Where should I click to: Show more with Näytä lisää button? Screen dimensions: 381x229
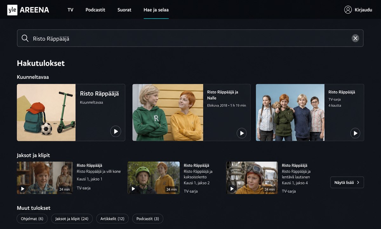(347, 183)
